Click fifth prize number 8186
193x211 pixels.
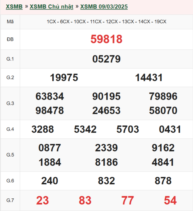point(106,162)
